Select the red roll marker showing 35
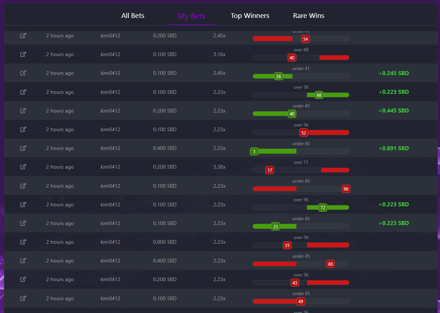Image resolution: width=440 pixels, height=313 pixels. click(287, 245)
